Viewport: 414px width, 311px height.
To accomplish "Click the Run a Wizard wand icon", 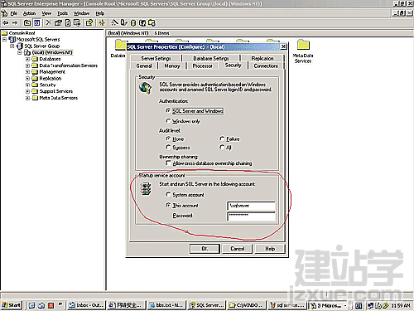I will [114, 22].
